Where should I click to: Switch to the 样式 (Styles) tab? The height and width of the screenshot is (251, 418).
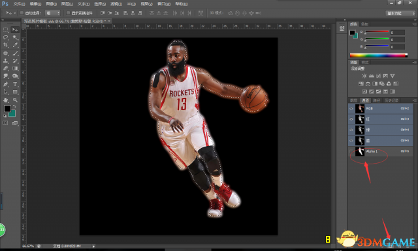[x=365, y=63]
